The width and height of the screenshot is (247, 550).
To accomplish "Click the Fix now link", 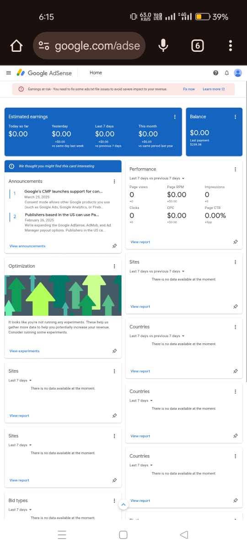I will point(189,89).
